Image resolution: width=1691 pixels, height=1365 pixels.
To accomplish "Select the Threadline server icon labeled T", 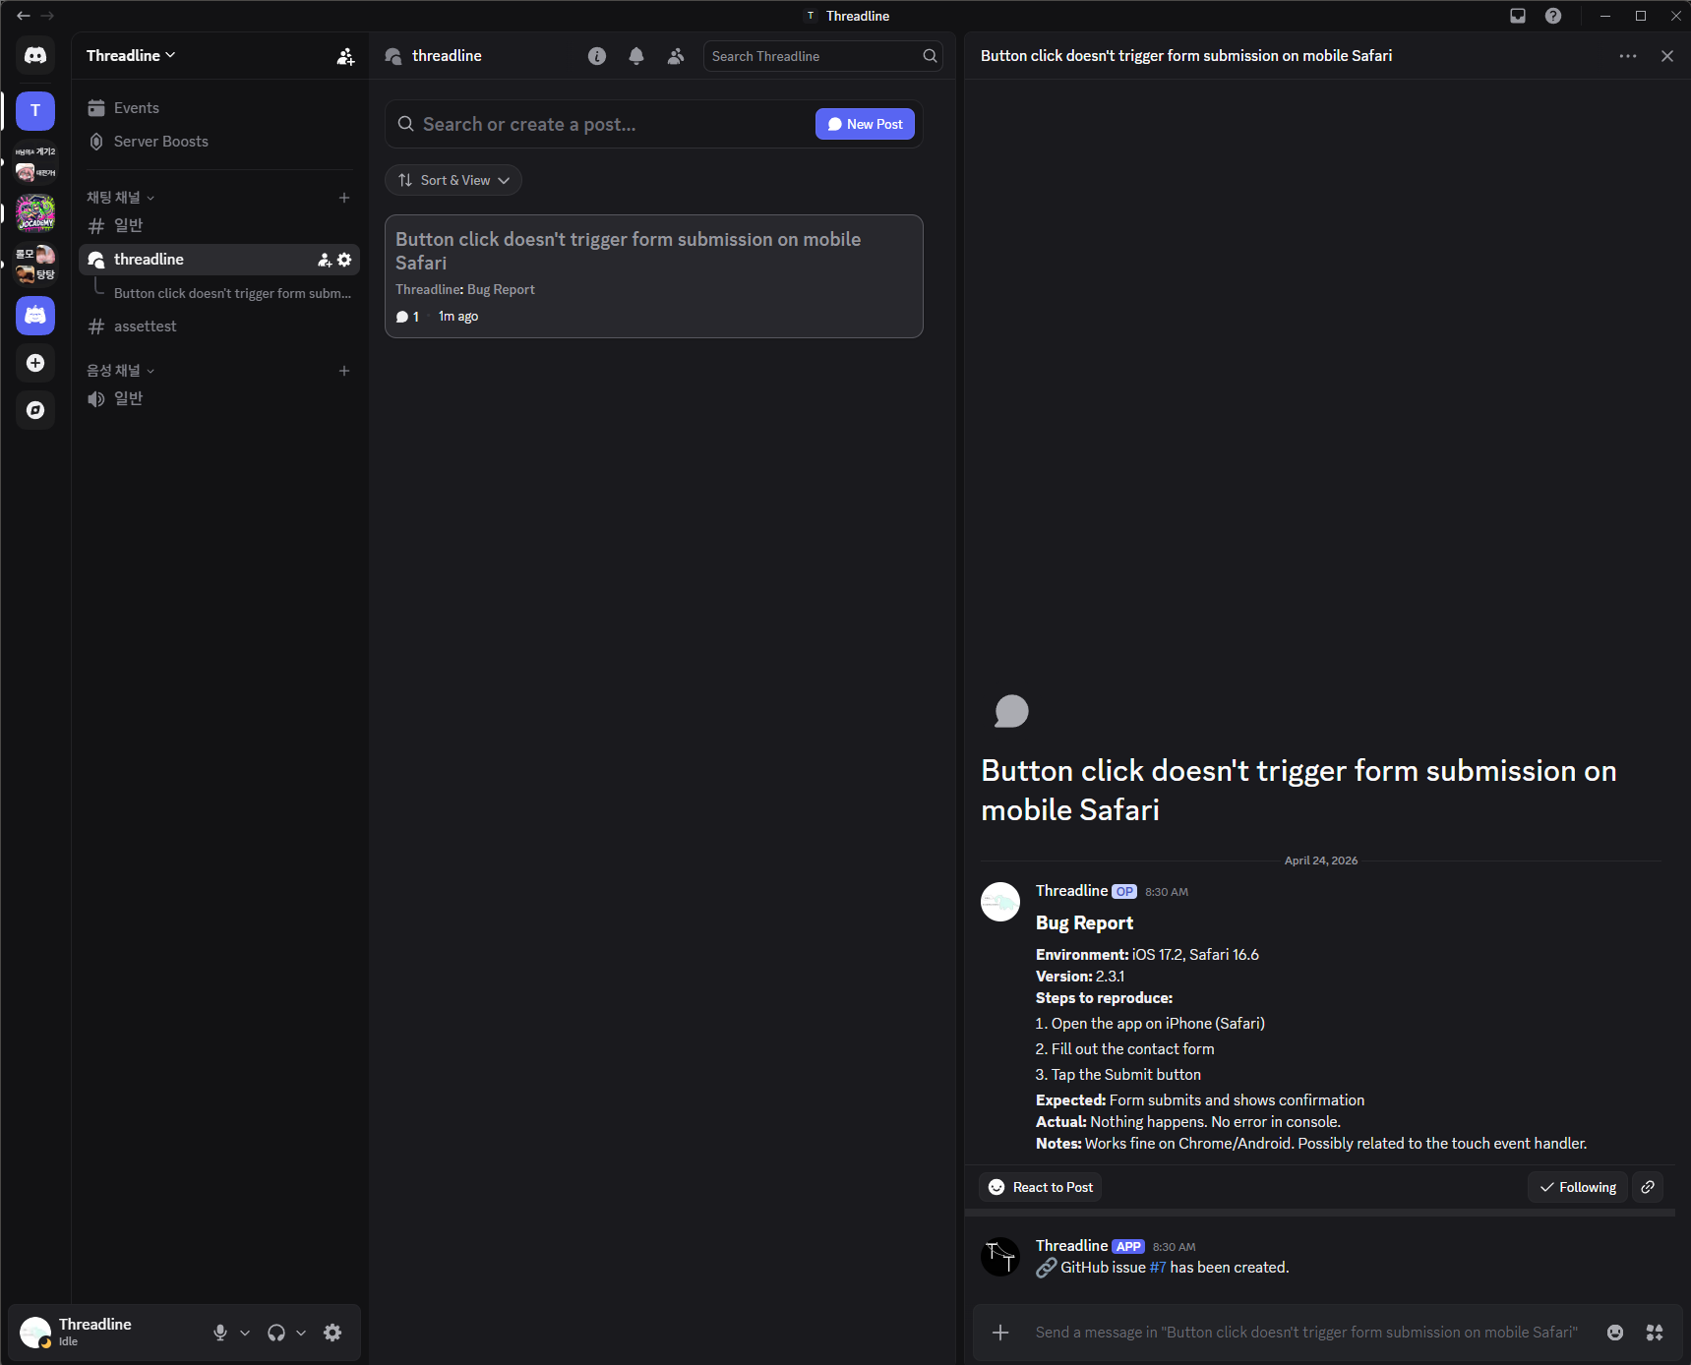I will coord(35,110).
